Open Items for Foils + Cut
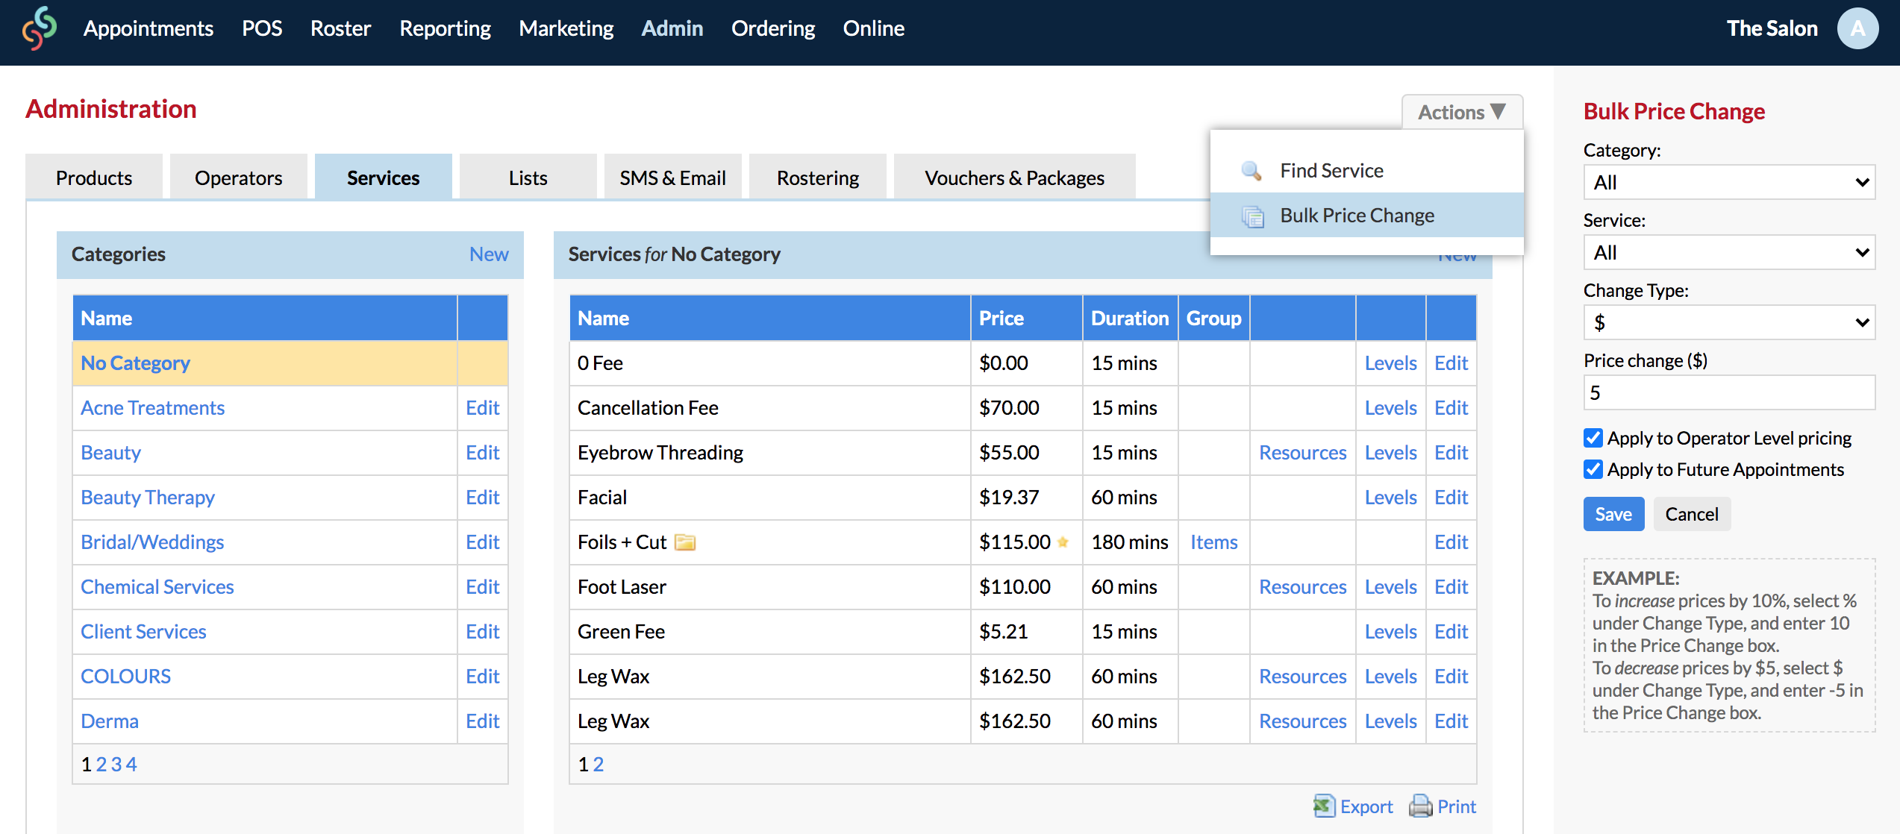The height and width of the screenshot is (834, 1900). 1213,542
